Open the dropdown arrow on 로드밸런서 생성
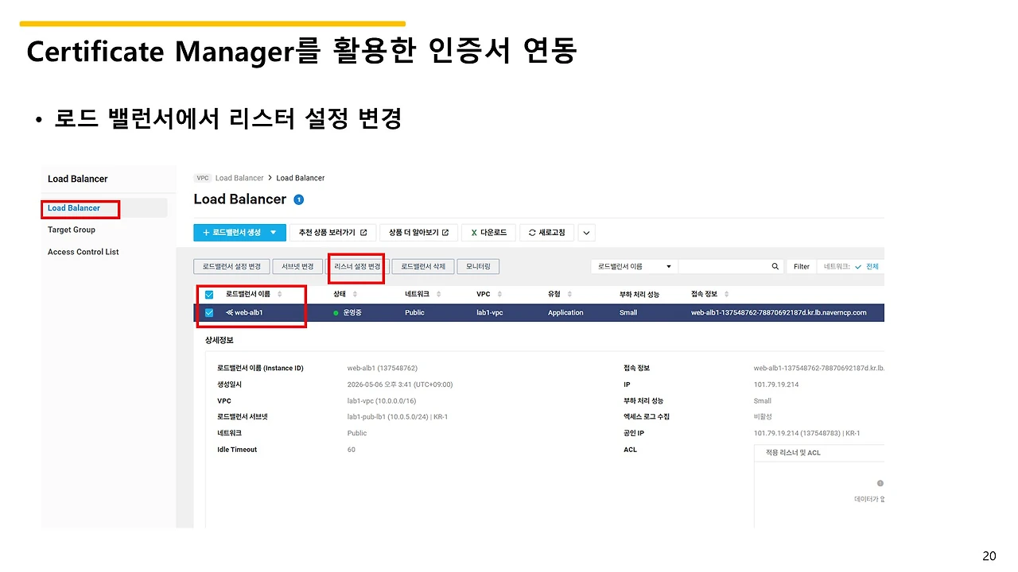 (x=274, y=233)
